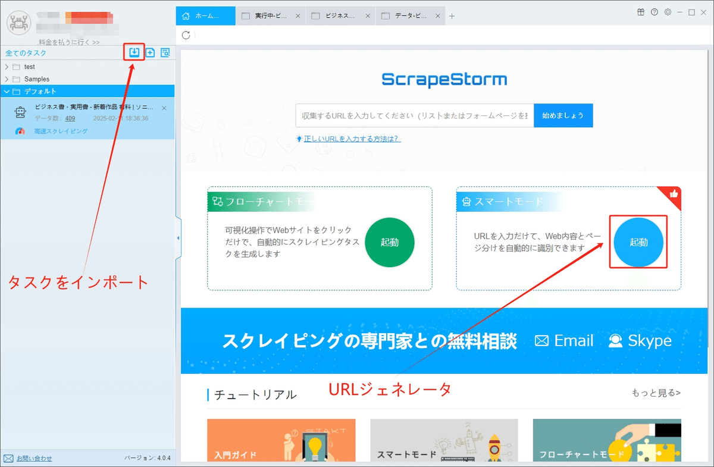
Task: Click the Samples folder name
Action: click(x=37, y=79)
